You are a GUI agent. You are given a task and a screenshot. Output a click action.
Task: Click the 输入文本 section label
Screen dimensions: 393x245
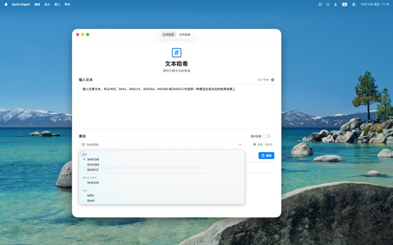tap(85, 80)
